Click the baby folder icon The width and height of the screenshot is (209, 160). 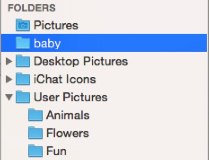tap(23, 43)
